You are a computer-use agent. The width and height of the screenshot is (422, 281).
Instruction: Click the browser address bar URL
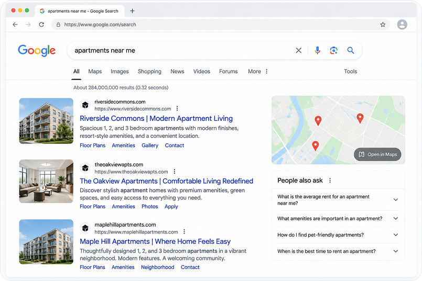100,25
